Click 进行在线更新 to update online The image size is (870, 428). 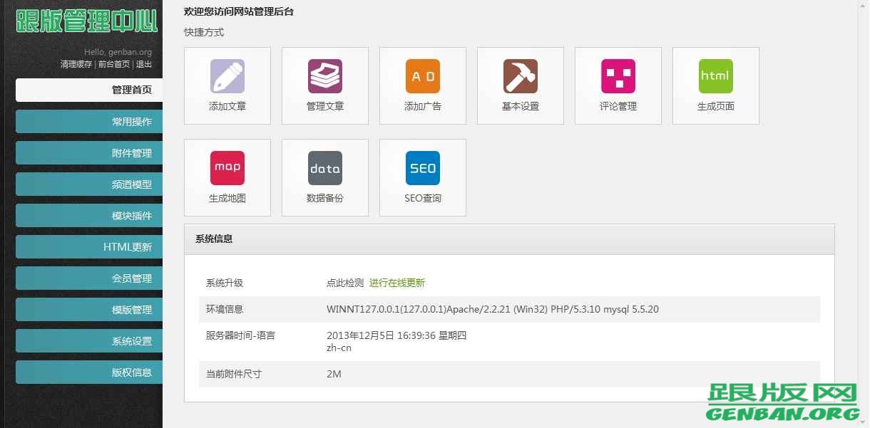coord(397,282)
